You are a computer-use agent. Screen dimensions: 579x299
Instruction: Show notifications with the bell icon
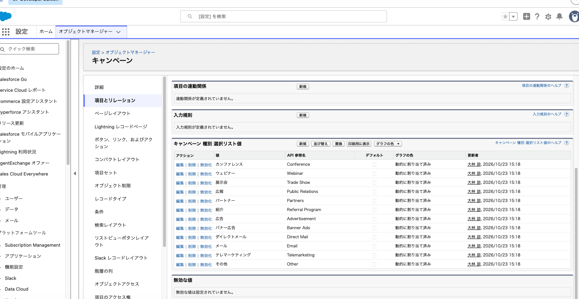pyautogui.click(x=559, y=16)
